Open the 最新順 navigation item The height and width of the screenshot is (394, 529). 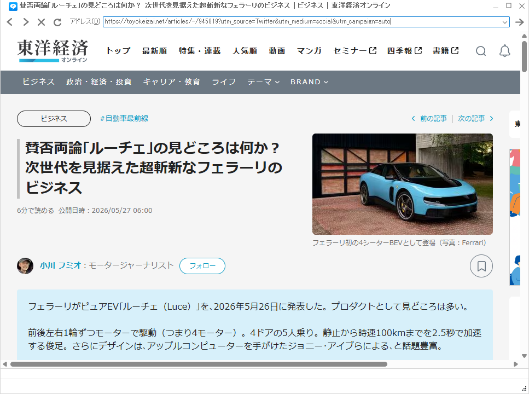click(154, 51)
